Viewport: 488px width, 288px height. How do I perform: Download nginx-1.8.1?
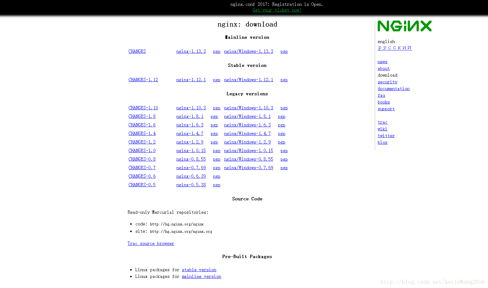[190, 116]
